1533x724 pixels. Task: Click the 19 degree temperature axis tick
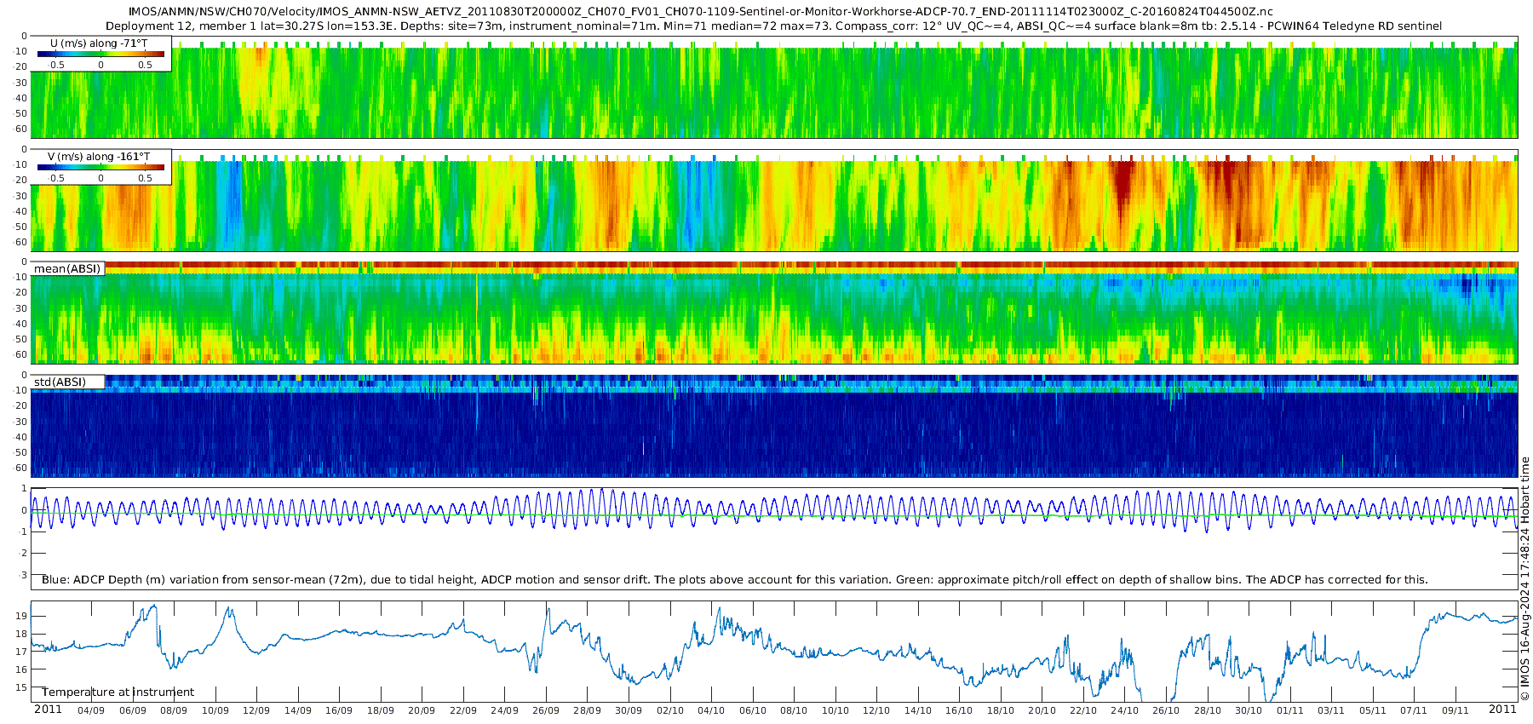click(x=20, y=616)
